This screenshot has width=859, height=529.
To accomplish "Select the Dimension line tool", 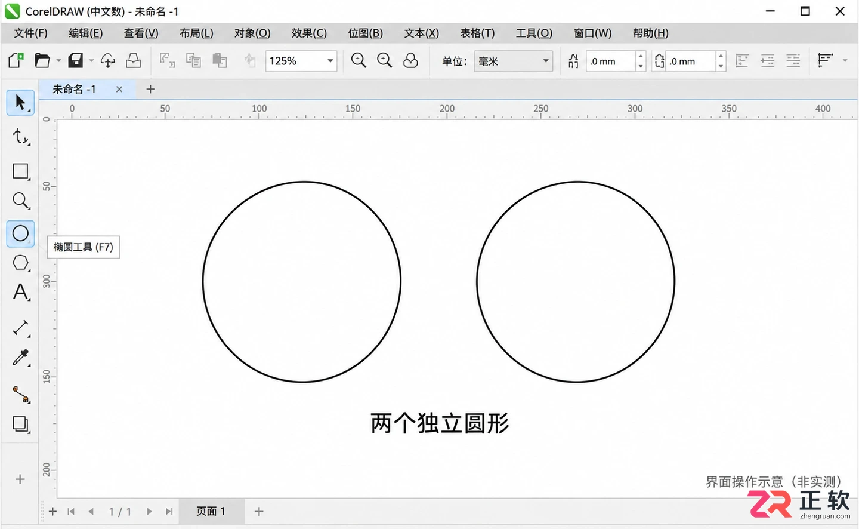I will 20,328.
